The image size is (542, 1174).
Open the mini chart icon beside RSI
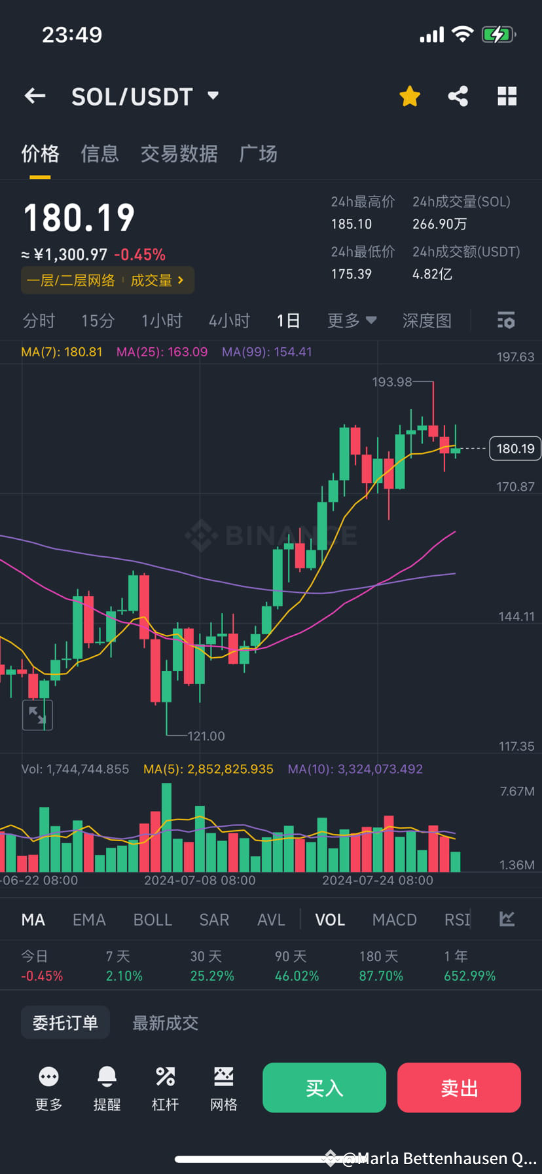click(506, 919)
